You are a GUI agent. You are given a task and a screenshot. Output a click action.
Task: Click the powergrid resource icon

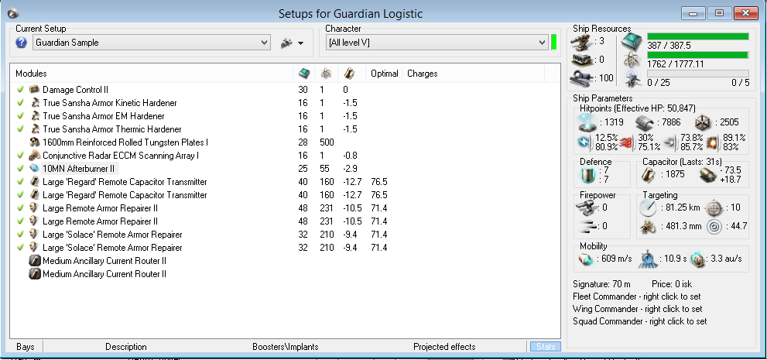[x=632, y=60]
